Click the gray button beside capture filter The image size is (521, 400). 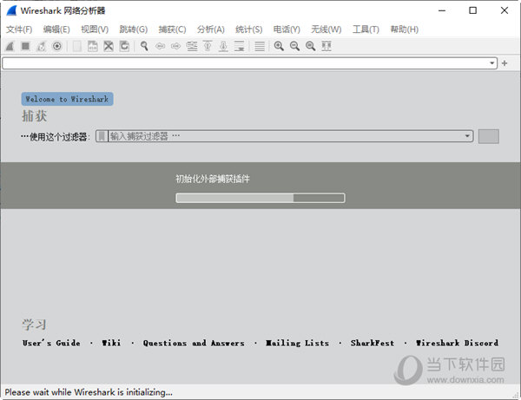[x=488, y=136]
